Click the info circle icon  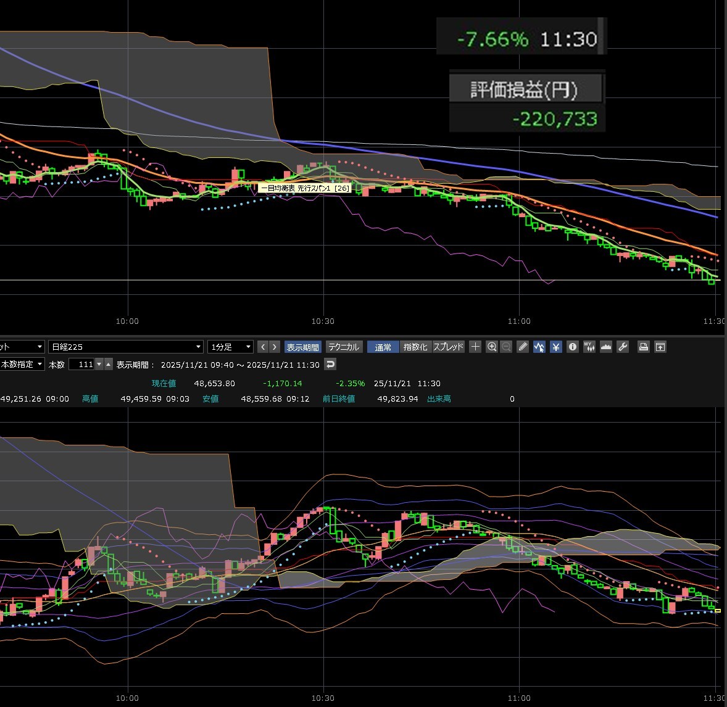tap(573, 347)
